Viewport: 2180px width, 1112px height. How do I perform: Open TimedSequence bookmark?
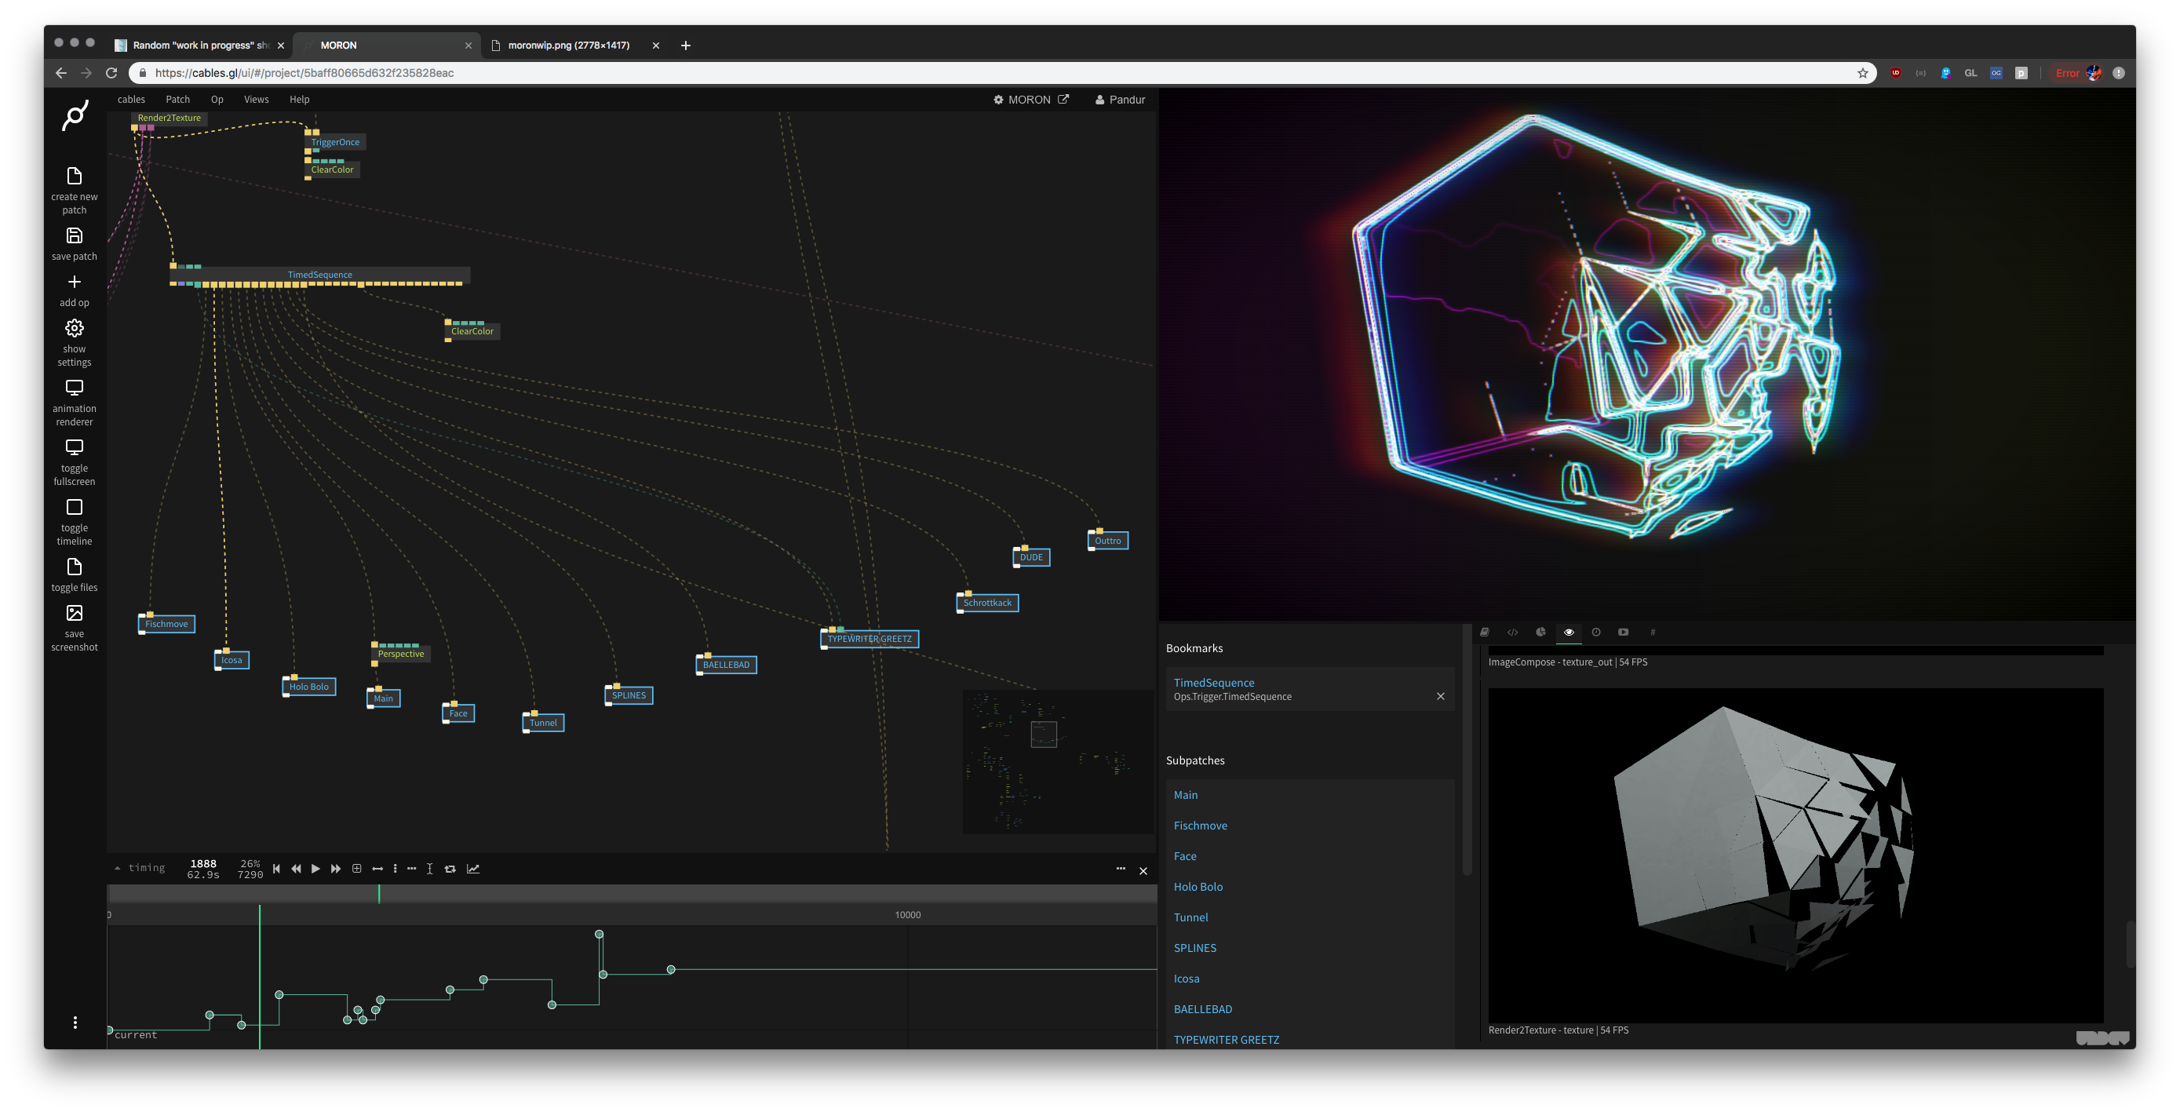[x=1213, y=682]
